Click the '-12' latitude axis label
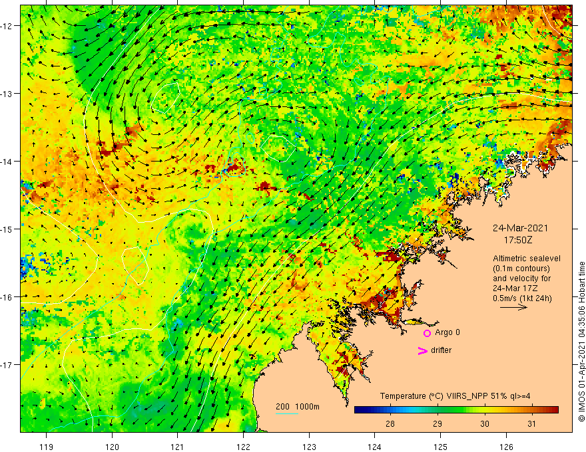The image size is (586, 452). pos(7,26)
